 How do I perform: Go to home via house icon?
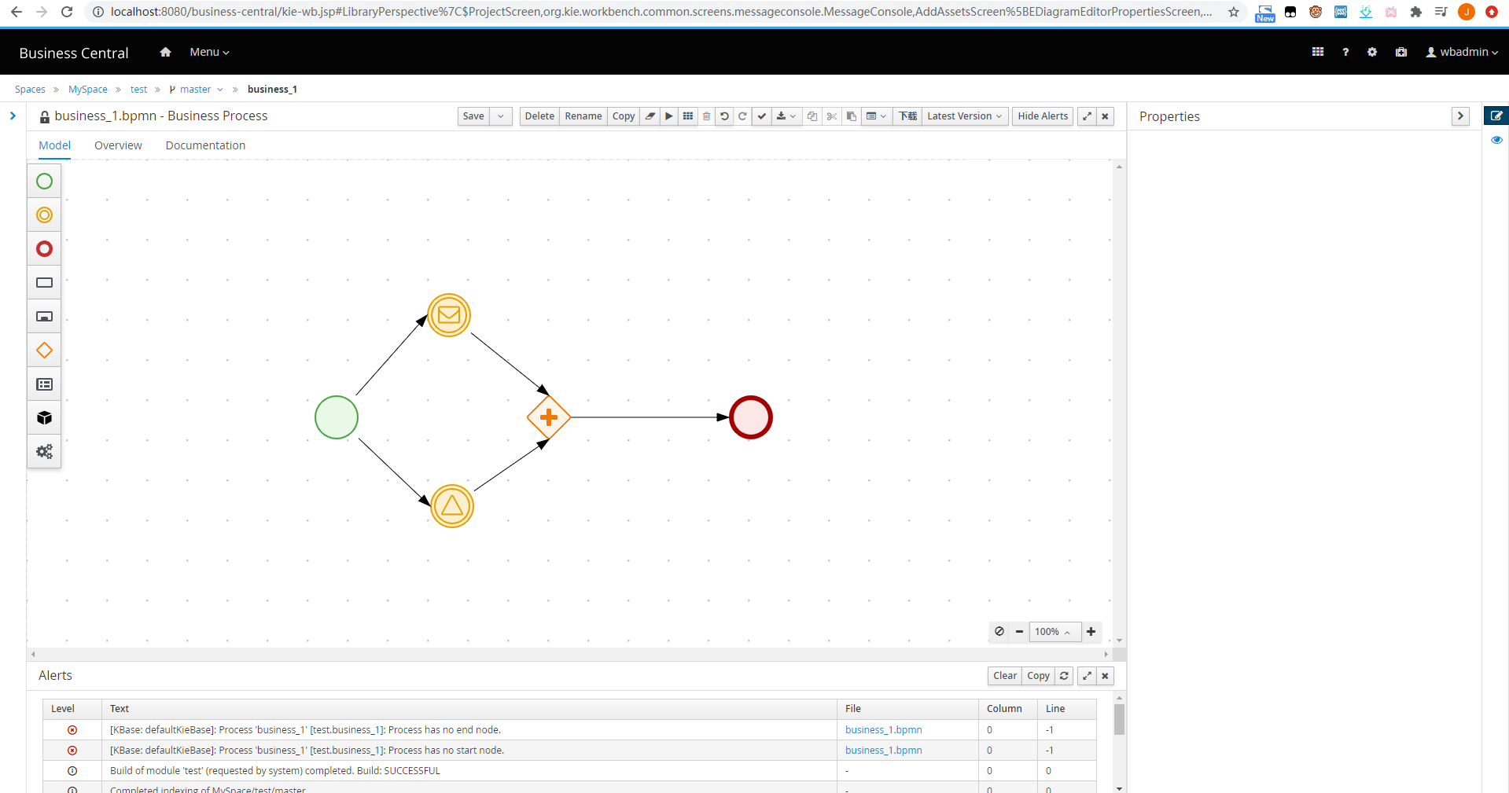click(x=165, y=52)
